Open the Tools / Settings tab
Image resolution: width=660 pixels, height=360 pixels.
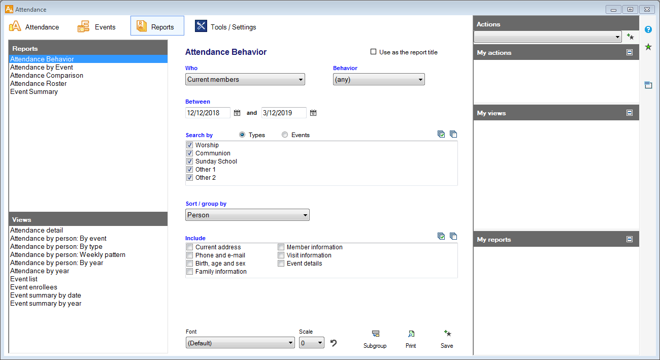point(225,27)
